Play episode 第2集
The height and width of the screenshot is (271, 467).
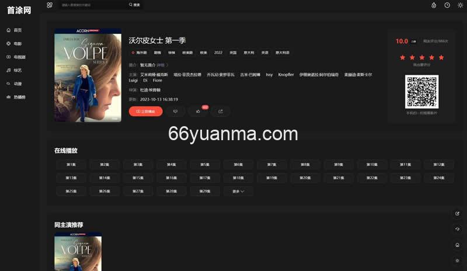pyautogui.click(x=104, y=165)
